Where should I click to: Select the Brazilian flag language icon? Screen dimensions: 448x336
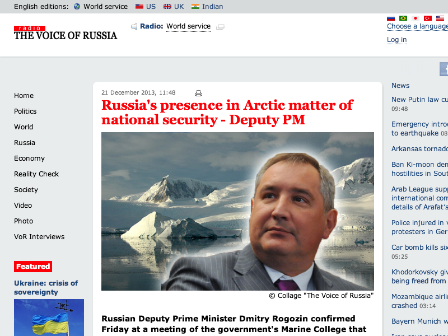[403, 18]
